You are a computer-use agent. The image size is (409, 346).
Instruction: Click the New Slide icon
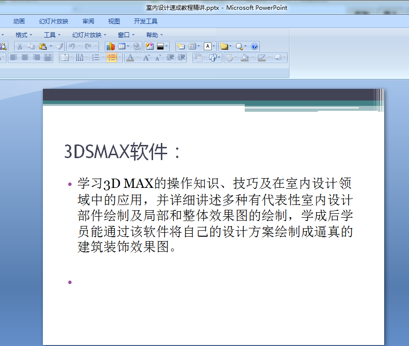click(x=181, y=46)
